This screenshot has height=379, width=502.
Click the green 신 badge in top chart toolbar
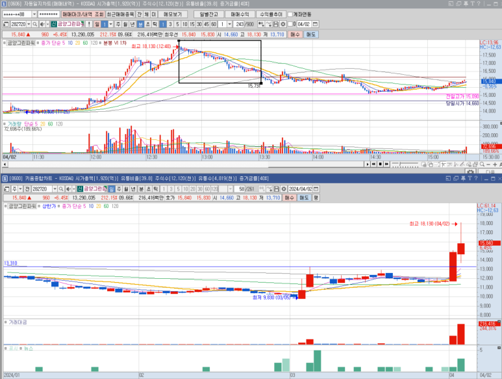[x=54, y=24]
